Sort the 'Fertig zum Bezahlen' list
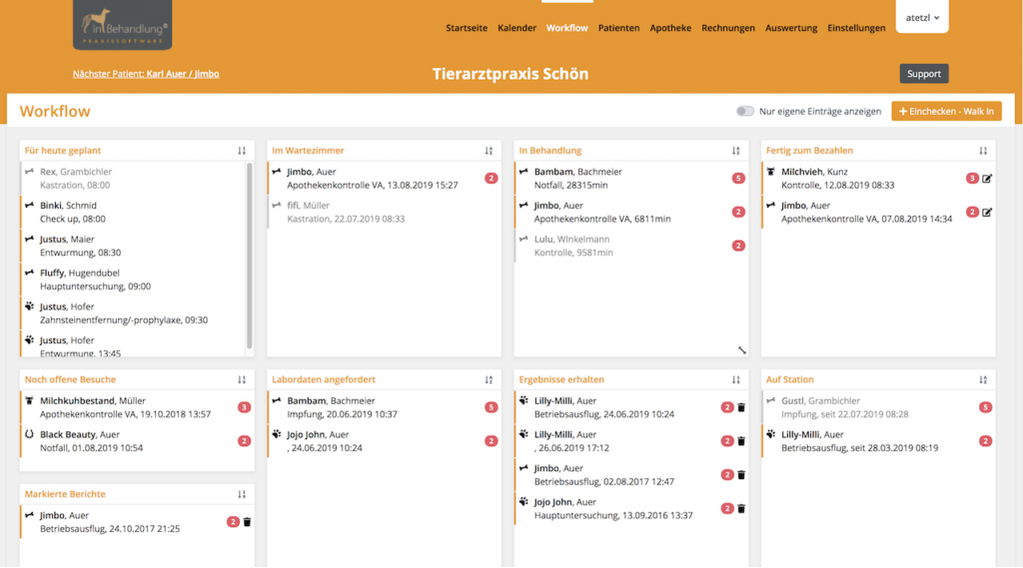Screen dimensions: 1023x568 [x=983, y=151]
